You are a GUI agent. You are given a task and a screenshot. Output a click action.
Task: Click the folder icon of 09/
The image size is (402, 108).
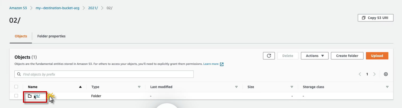point(30,96)
